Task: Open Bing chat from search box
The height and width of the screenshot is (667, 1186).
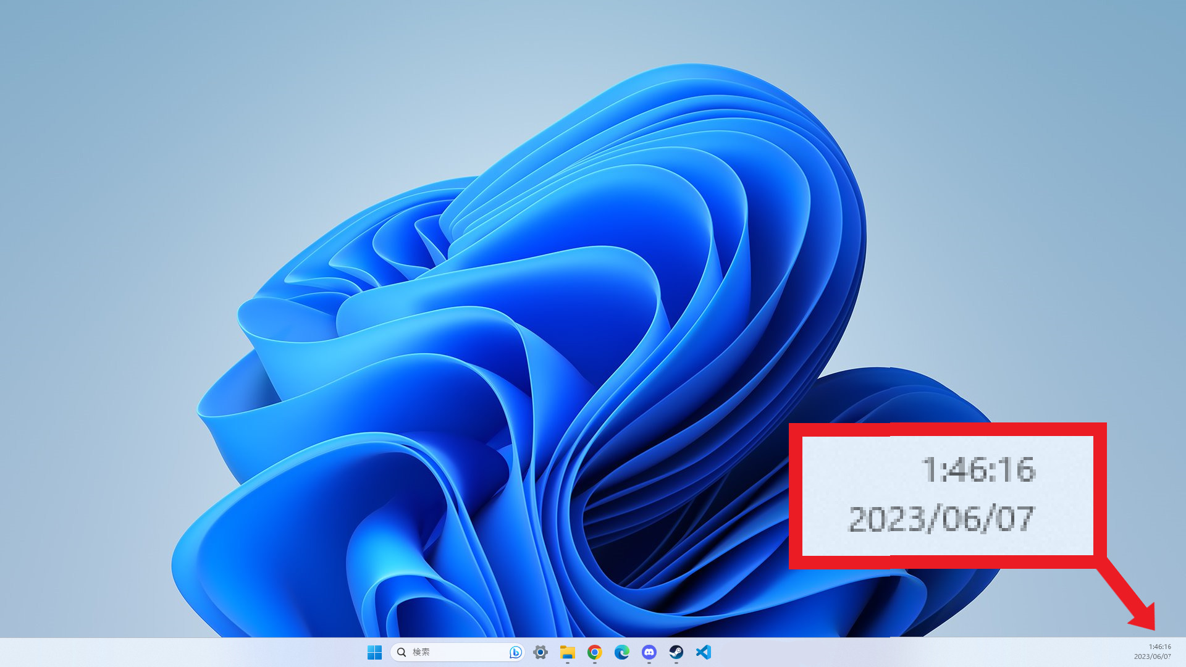Action: (x=515, y=652)
